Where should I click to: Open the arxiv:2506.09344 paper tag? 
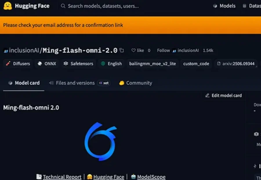click(x=236, y=64)
